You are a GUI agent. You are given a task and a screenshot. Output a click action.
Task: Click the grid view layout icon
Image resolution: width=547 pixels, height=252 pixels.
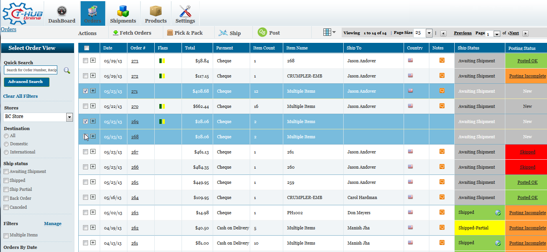(327, 32)
